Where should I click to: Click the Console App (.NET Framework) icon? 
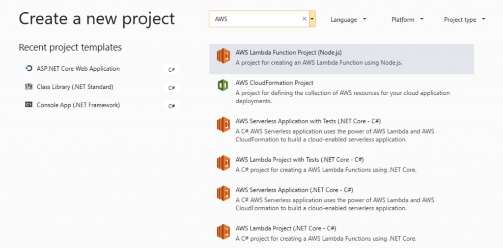pos(28,105)
